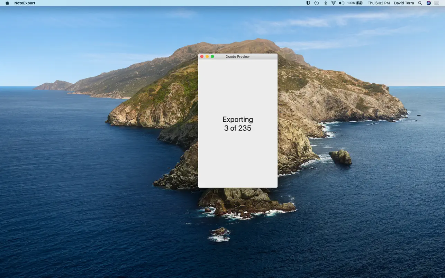Close the Xcode Preview window
The width and height of the screenshot is (445, 278).
click(202, 56)
